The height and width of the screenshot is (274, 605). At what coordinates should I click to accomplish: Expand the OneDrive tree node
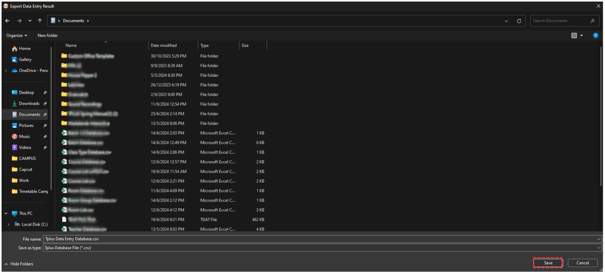pyautogui.click(x=6, y=71)
